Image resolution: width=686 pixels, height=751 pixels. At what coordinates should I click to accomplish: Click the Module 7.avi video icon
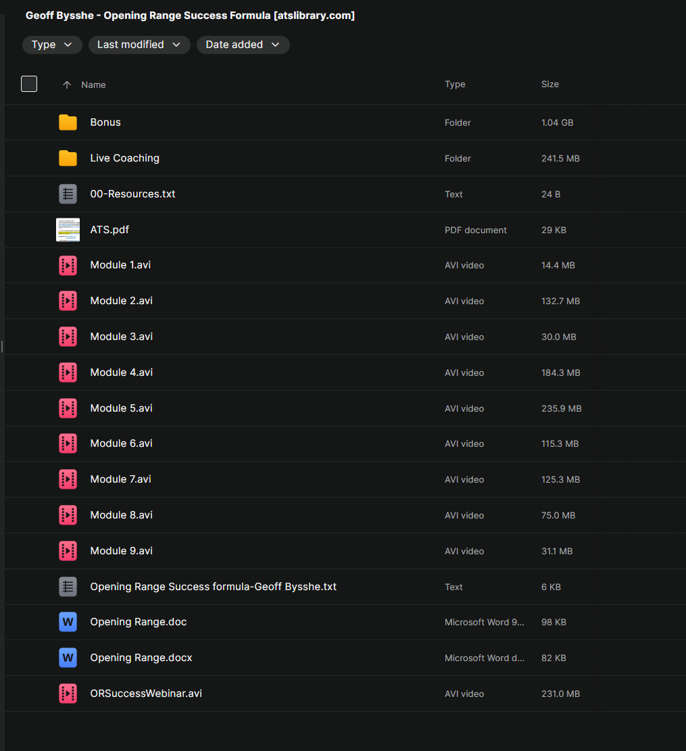pos(68,479)
